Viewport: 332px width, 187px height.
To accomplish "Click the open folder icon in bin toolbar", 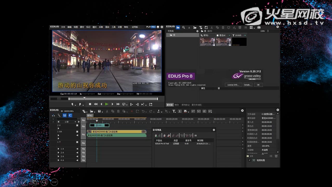I will pyautogui.click(x=195, y=27).
